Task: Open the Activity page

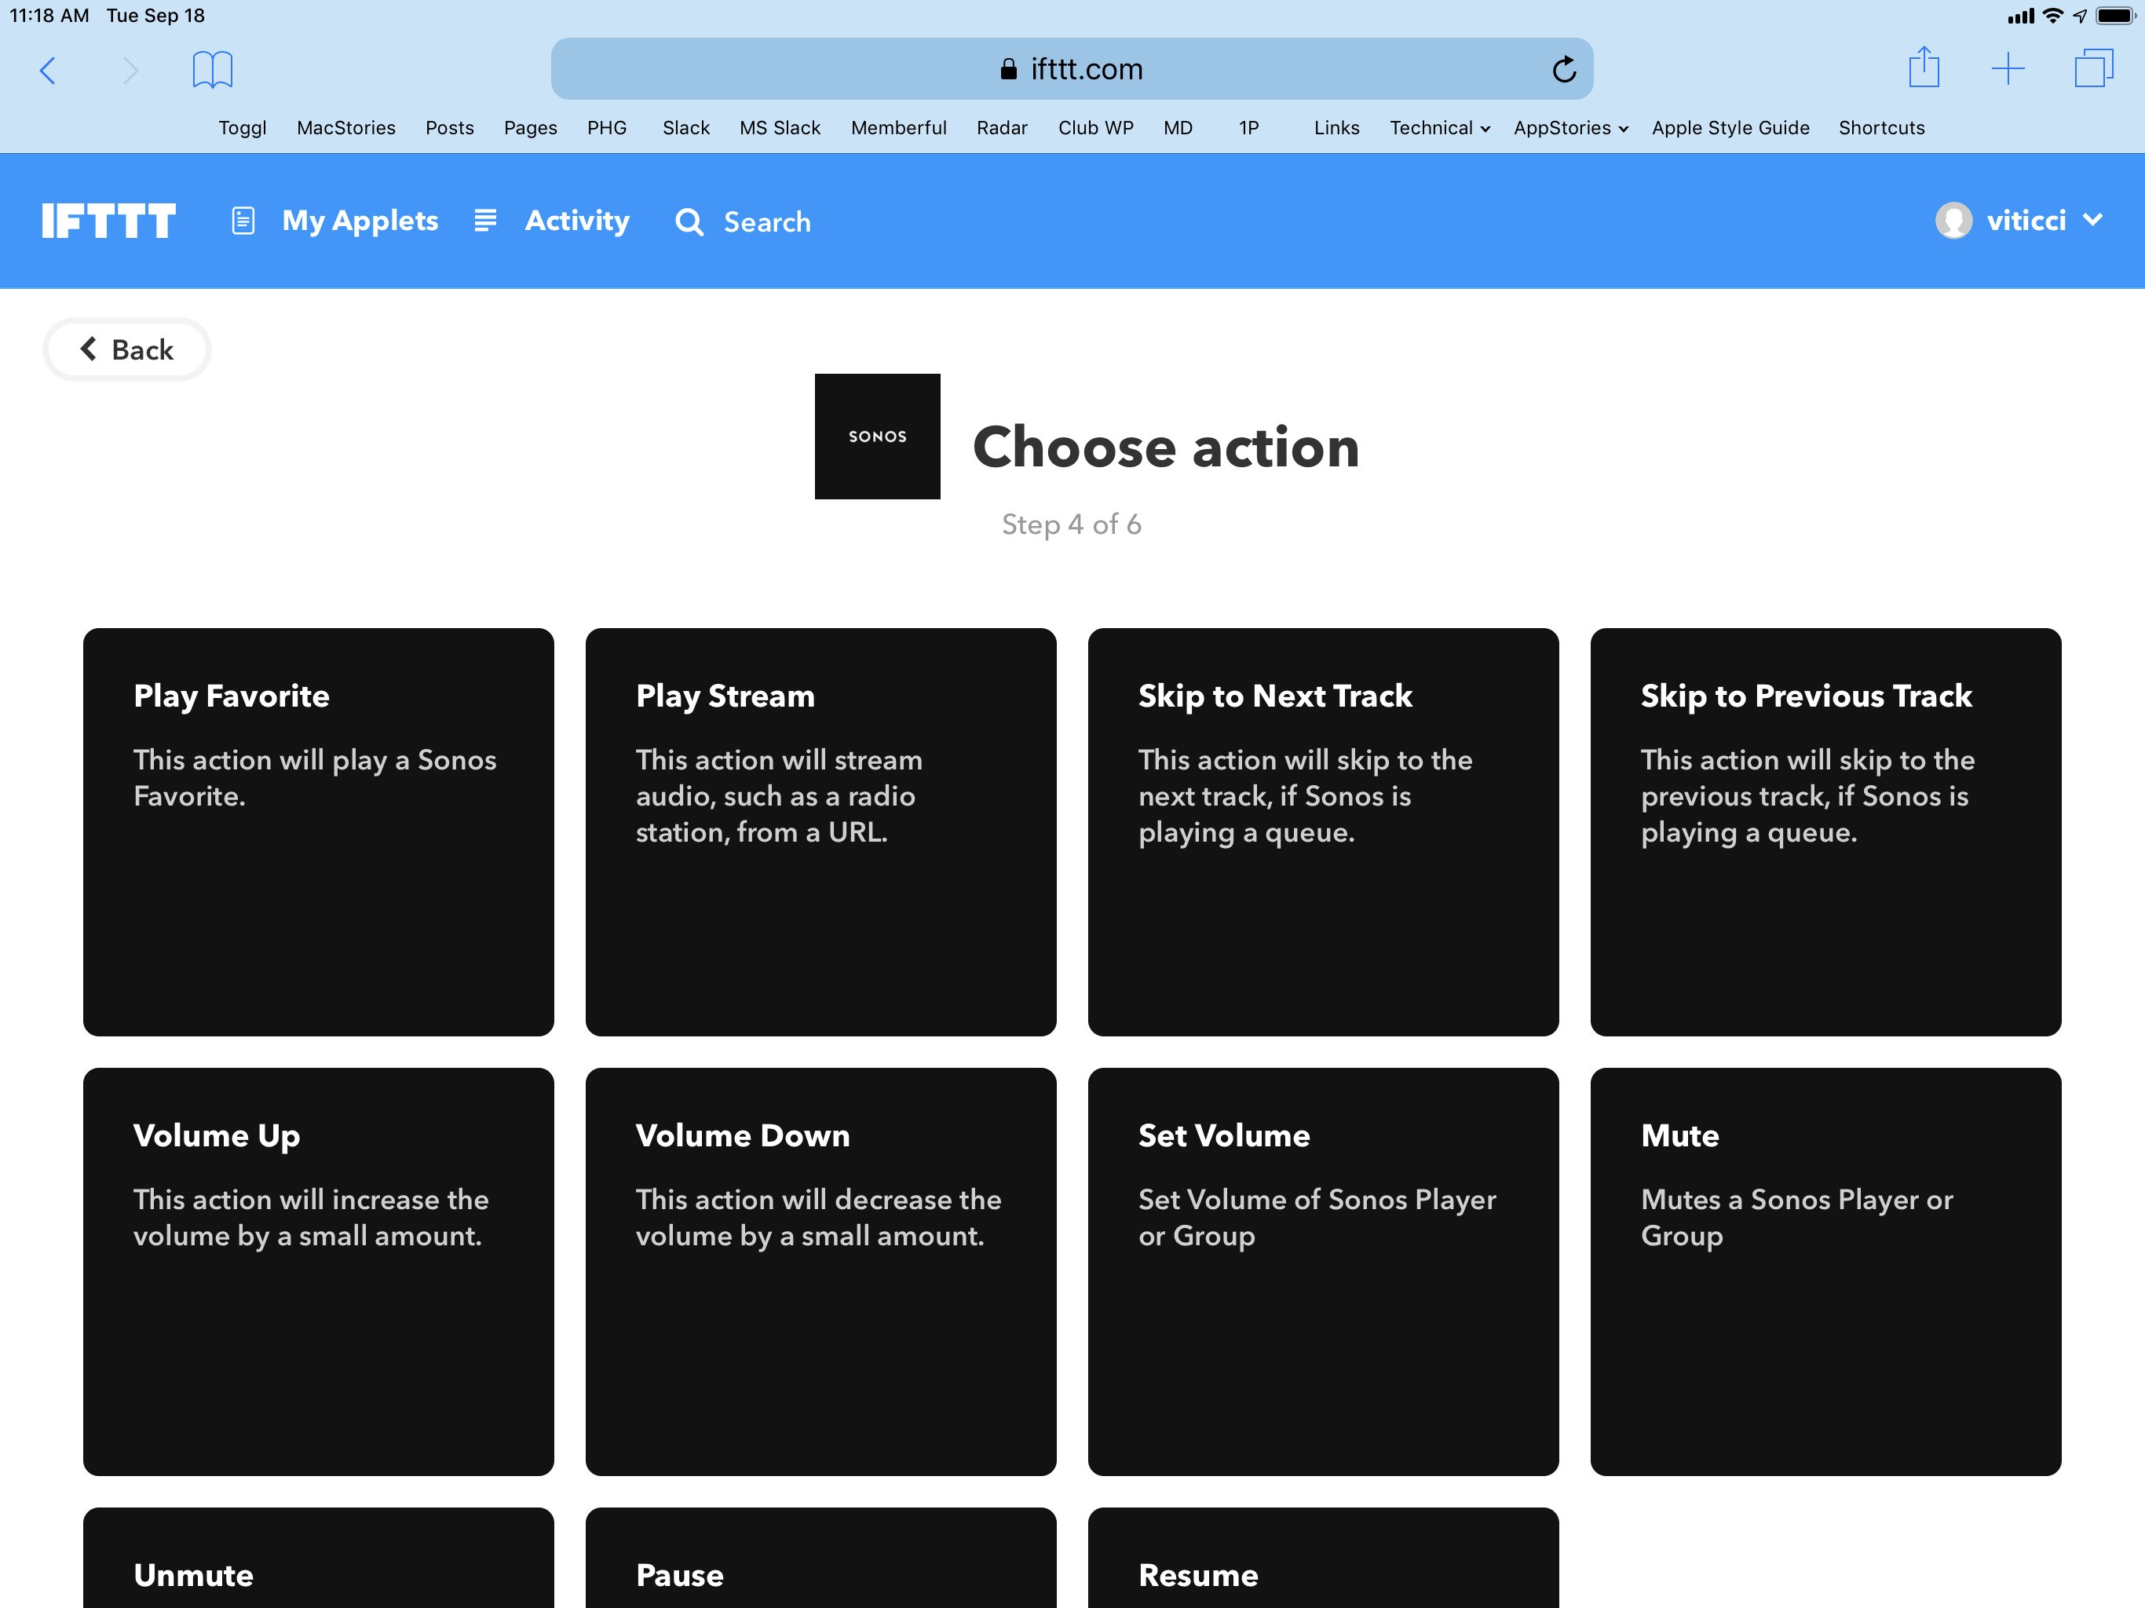Action: tap(577, 221)
